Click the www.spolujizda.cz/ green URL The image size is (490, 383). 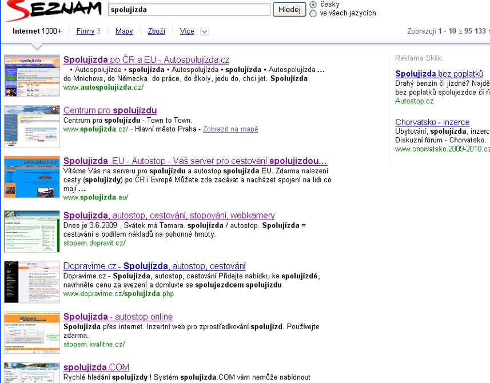(x=95, y=129)
